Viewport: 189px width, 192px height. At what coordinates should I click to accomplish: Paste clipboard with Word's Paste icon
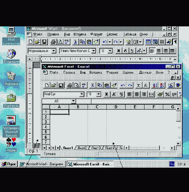coord(89,42)
